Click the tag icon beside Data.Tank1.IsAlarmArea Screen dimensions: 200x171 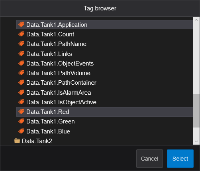click(22, 92)
